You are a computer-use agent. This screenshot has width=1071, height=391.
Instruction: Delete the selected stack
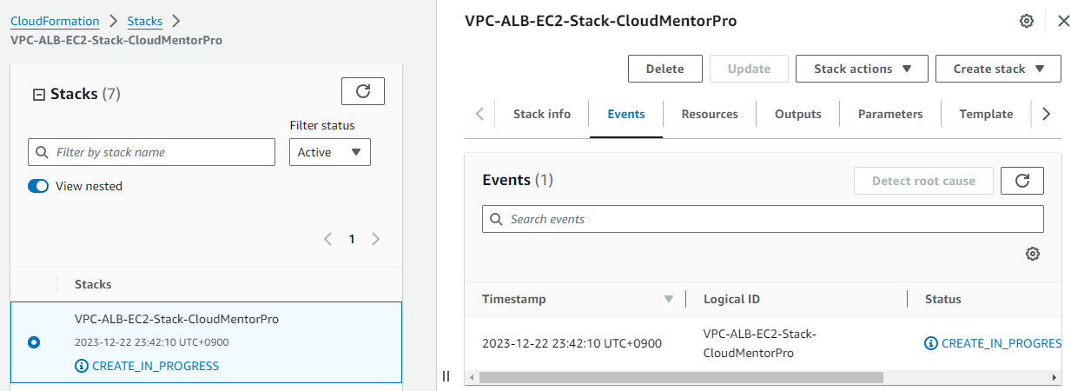pos(664,69)
